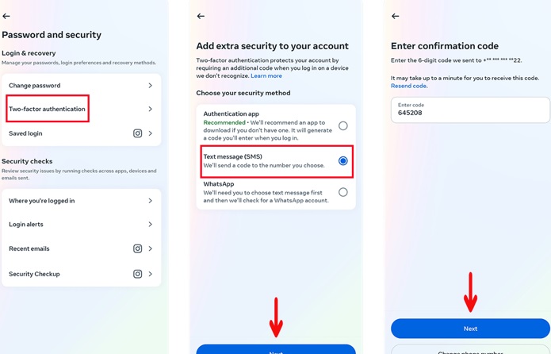Select Text message (SMS) radio button
551x354 pixels.
pos(342,161)
